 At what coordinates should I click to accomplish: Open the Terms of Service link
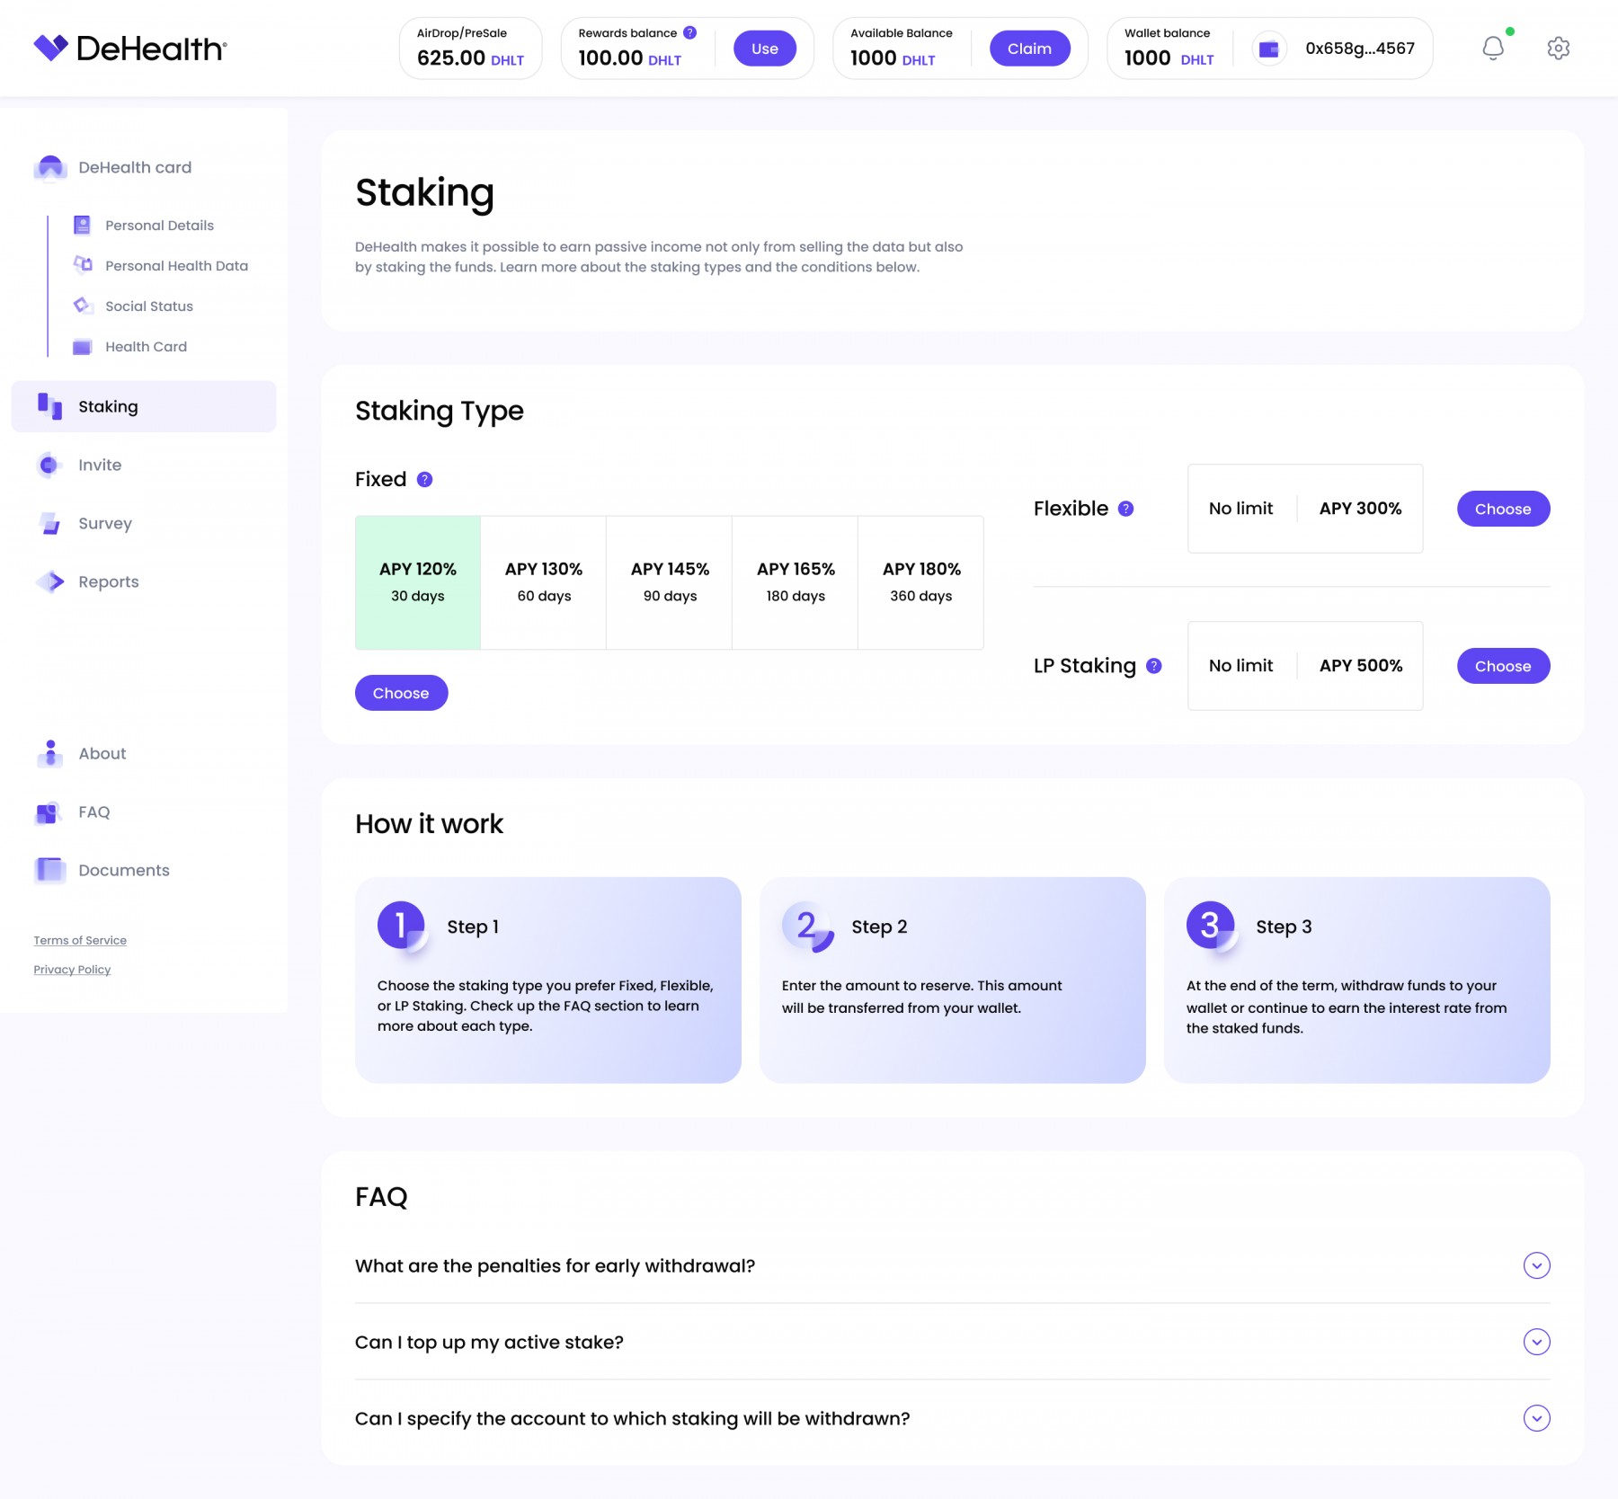coord(80,940)
